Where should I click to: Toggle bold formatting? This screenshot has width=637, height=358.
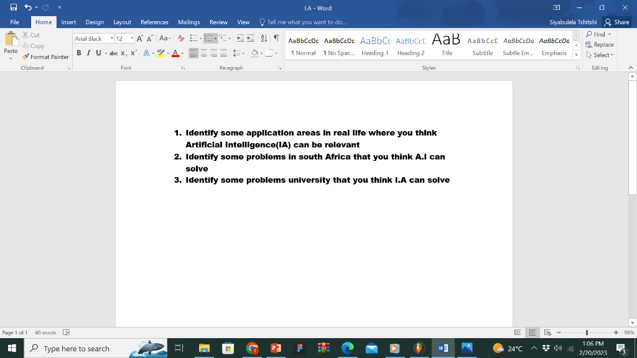79,52
